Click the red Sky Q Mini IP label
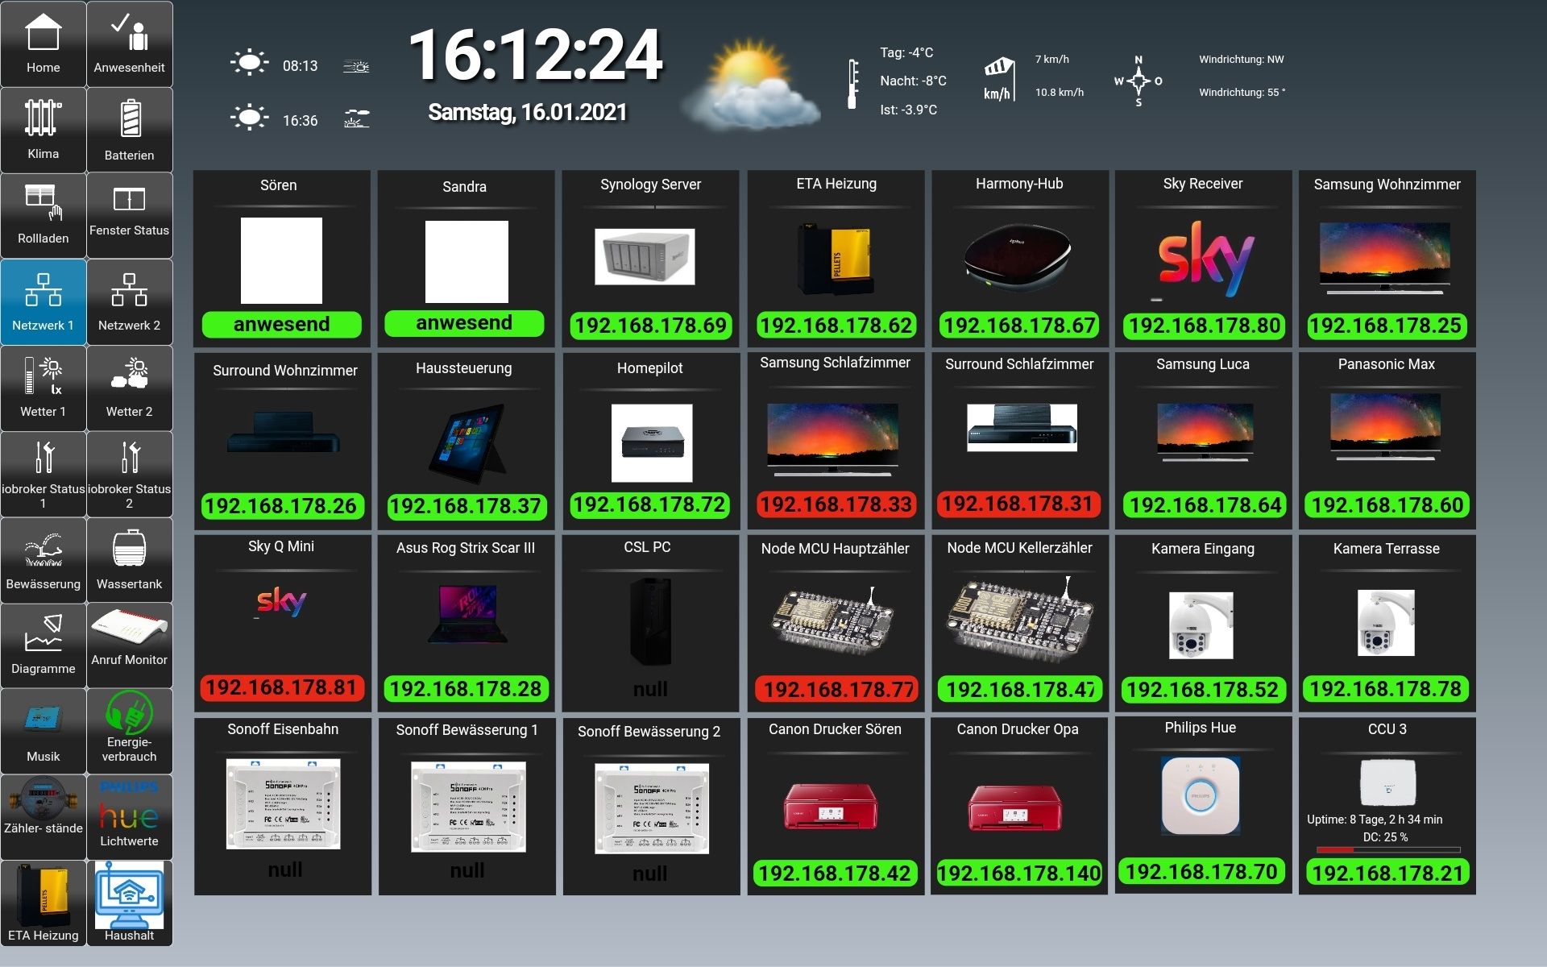This screenshot has width=1547, height=967. pyautogui.click(x=281, y=687)
